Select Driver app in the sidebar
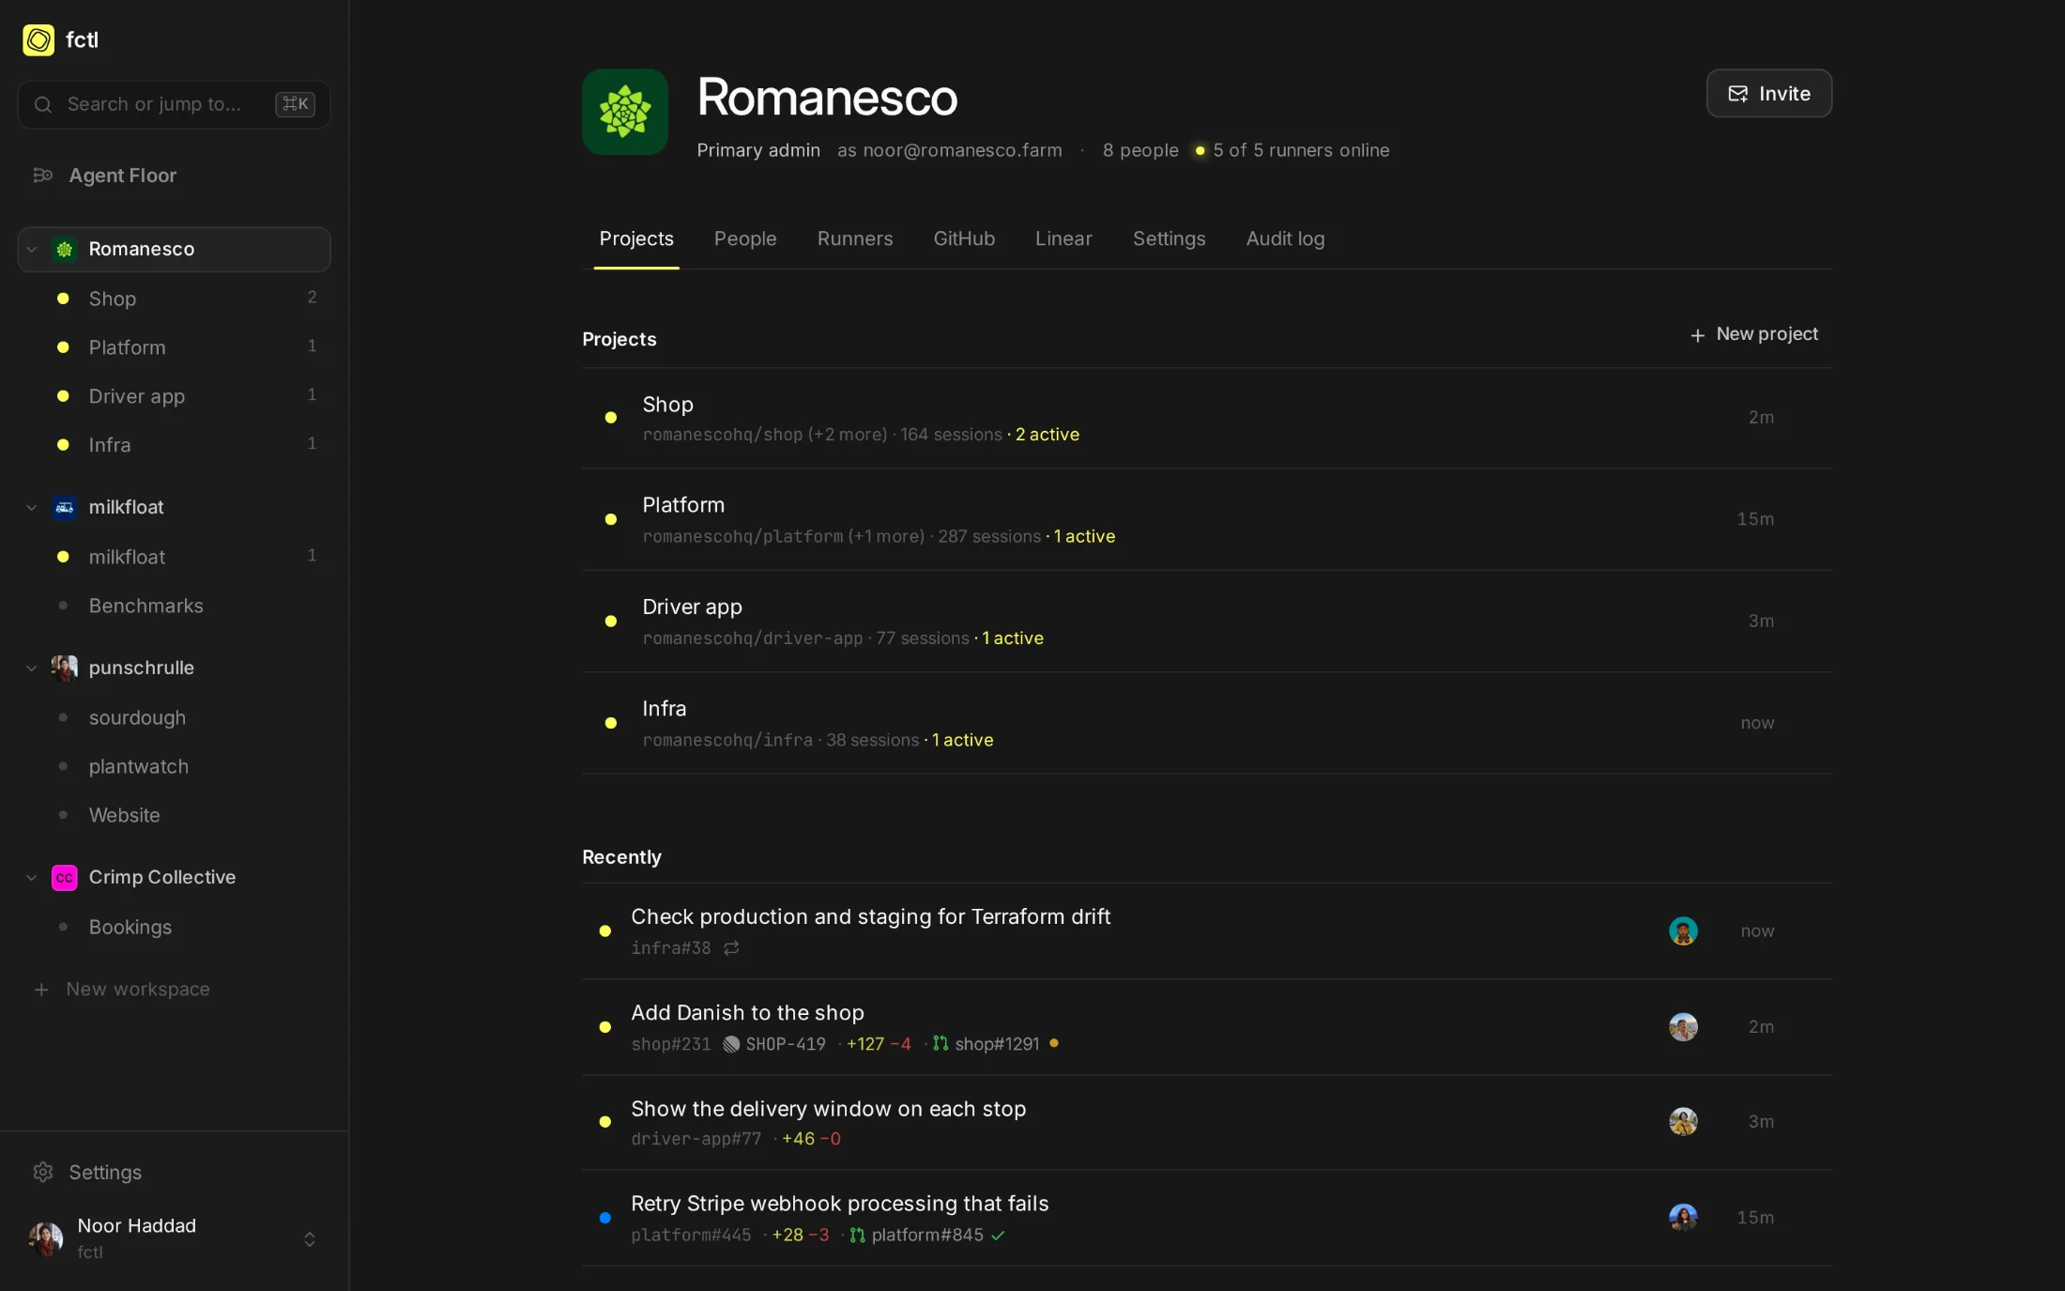Screen dimensions: 2065x1291 174,396
